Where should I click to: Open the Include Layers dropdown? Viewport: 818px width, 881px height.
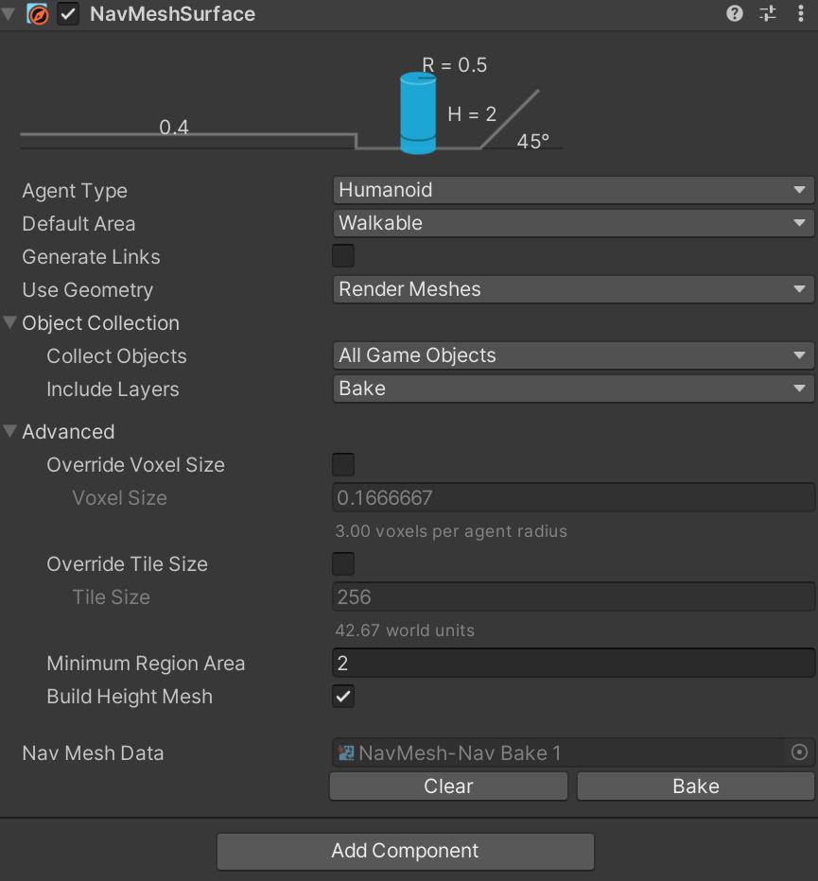(571, 389)
